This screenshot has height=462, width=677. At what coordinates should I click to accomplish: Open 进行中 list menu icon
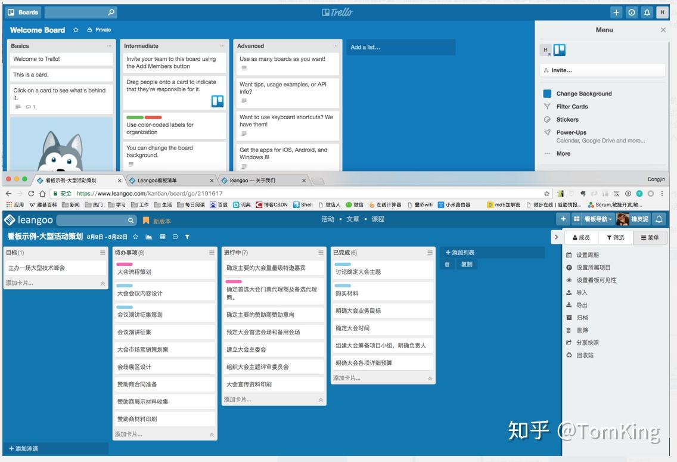coord(321,253)
